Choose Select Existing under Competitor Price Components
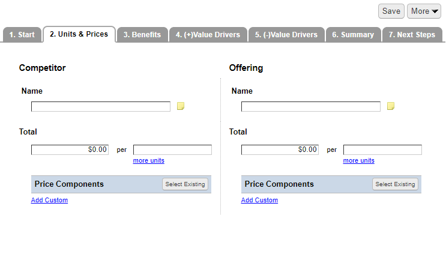 185,184
